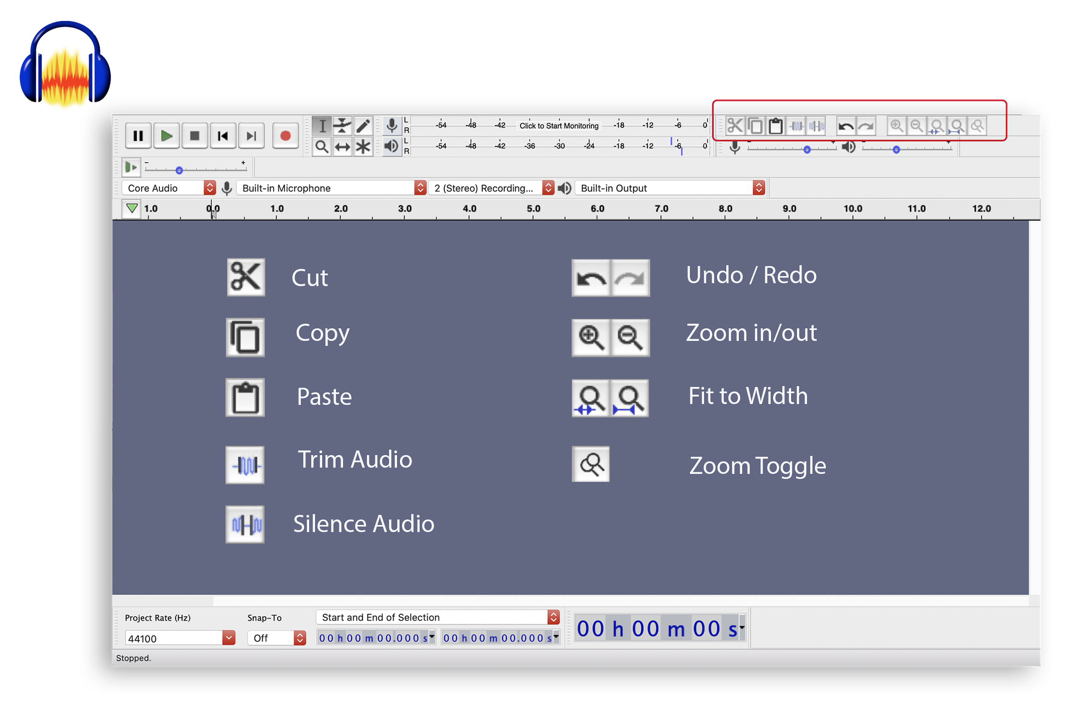Click the playback meter speaker icon
This screenshot has height=714, width=1071.
(x=392, y=146)
